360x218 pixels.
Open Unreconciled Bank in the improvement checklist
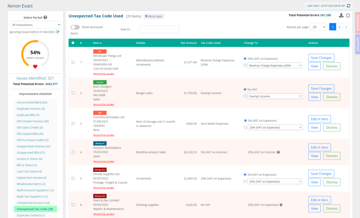coord(32,102)
